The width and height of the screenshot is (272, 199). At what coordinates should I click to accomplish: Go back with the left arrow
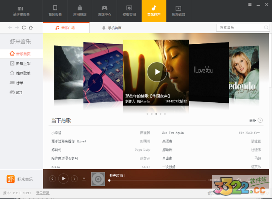[x=10, y=28]
